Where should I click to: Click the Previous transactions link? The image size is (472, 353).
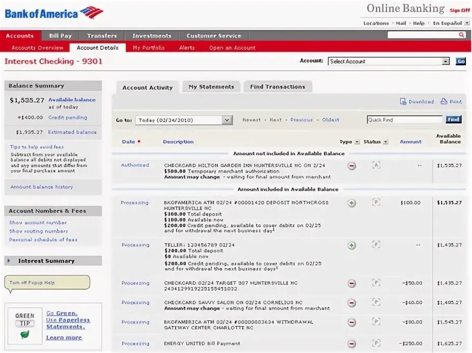(301, 120)
